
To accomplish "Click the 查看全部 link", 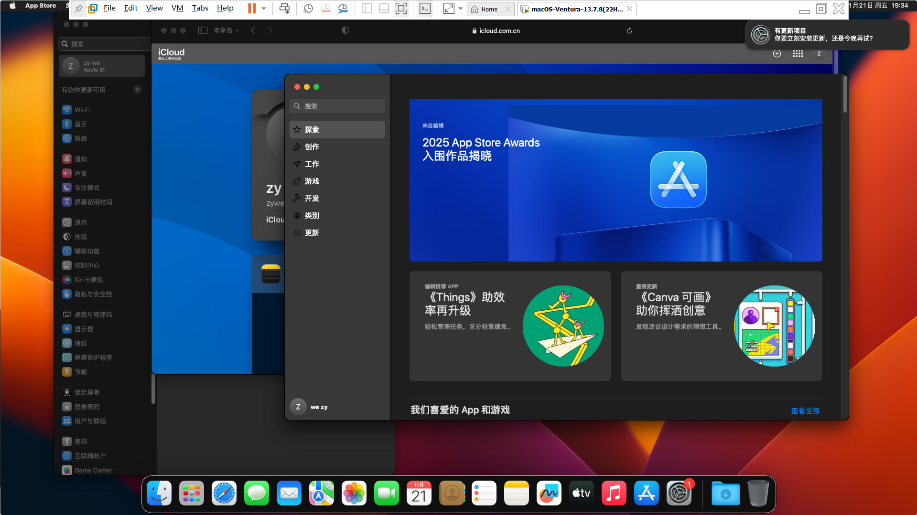I will click(805, 410).
